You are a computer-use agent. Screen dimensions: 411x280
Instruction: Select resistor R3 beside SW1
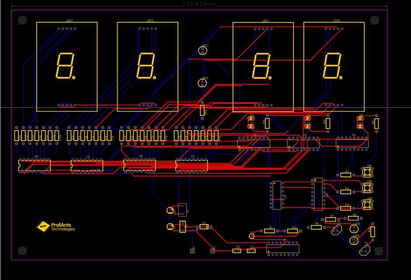(x=346, y=175)
